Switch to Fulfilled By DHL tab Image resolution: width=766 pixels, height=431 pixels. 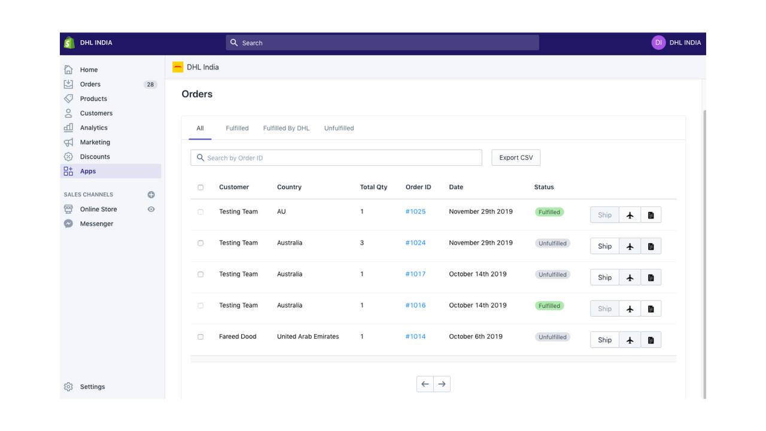click(286, 128)
